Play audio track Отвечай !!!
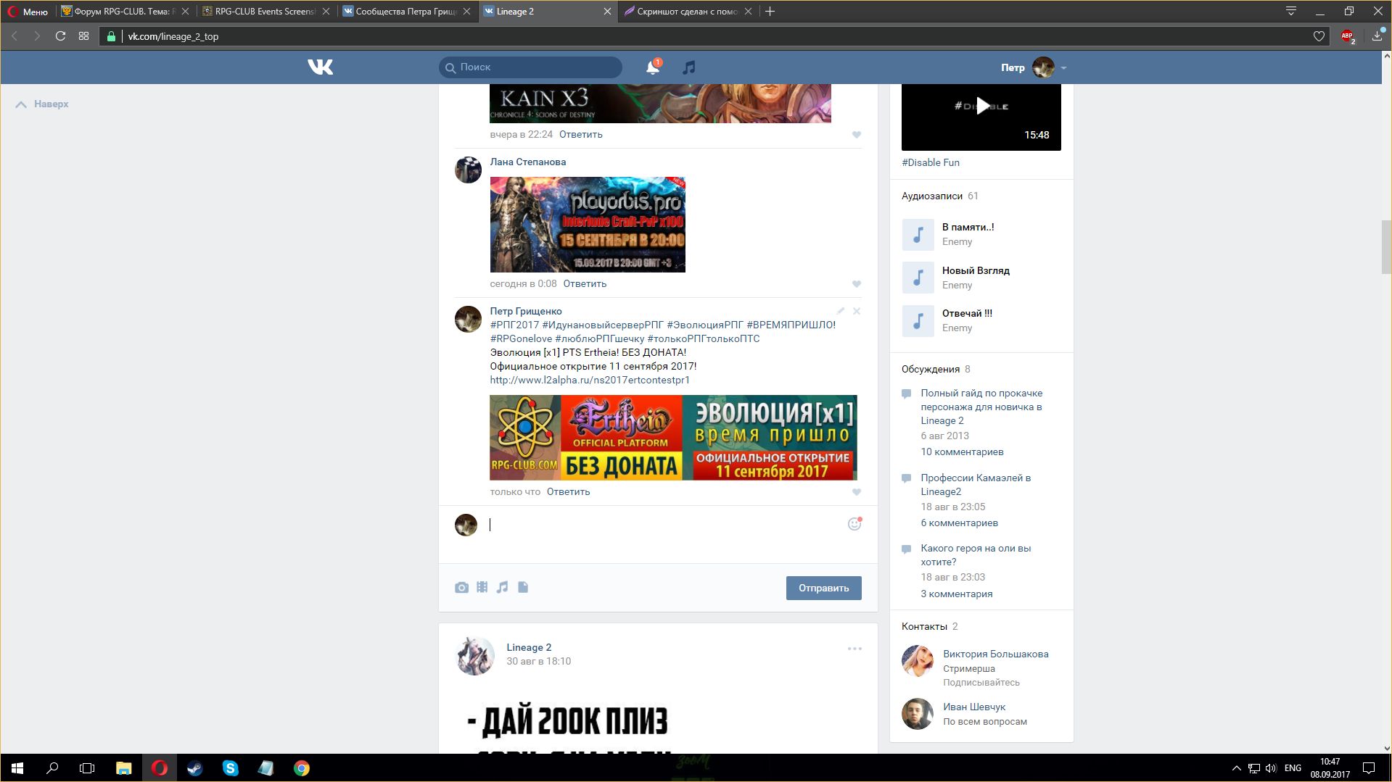This screenshot has height=782, width=1392. pos(918,321)
